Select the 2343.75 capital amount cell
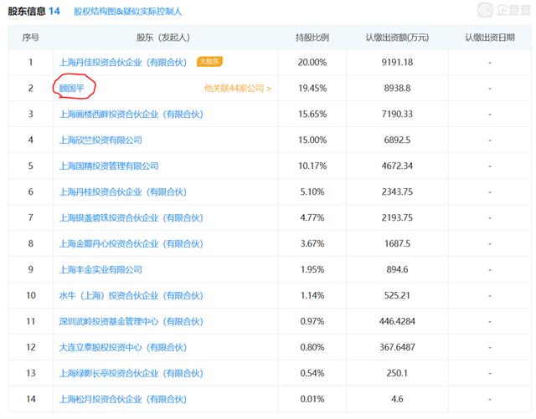 397,192
